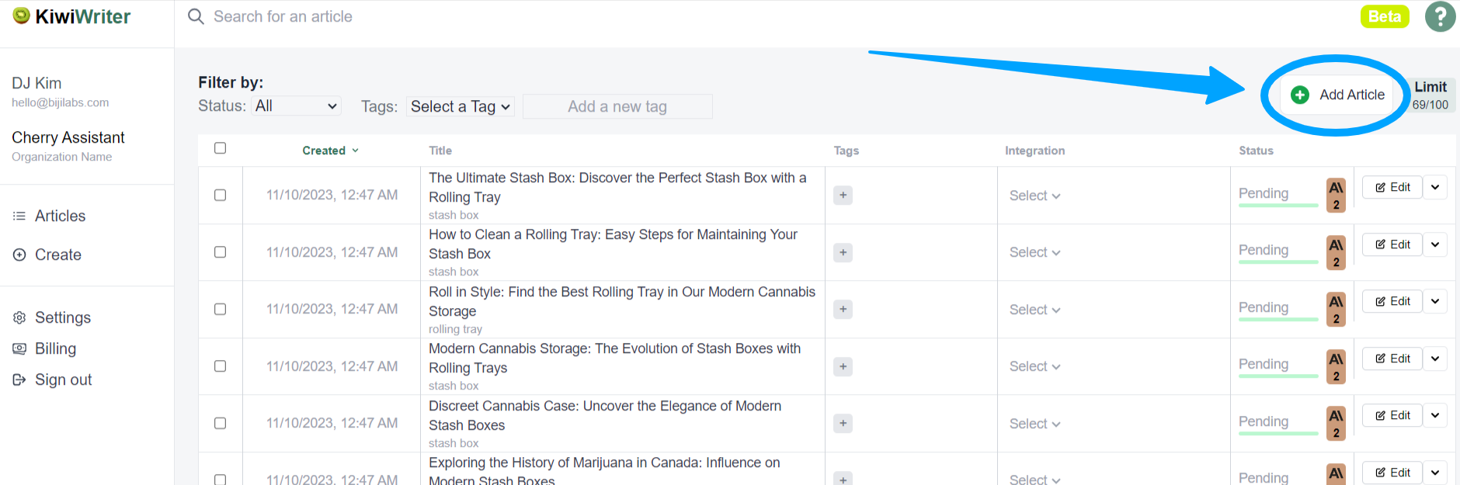Select the Roll in Style article checkbox
This screenshot has height=485, width=1460.
221,310
